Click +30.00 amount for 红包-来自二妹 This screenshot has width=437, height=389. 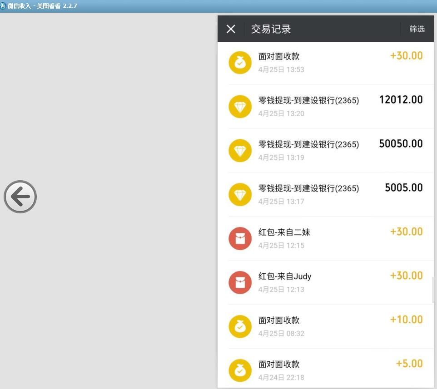[x=407, y=231]
